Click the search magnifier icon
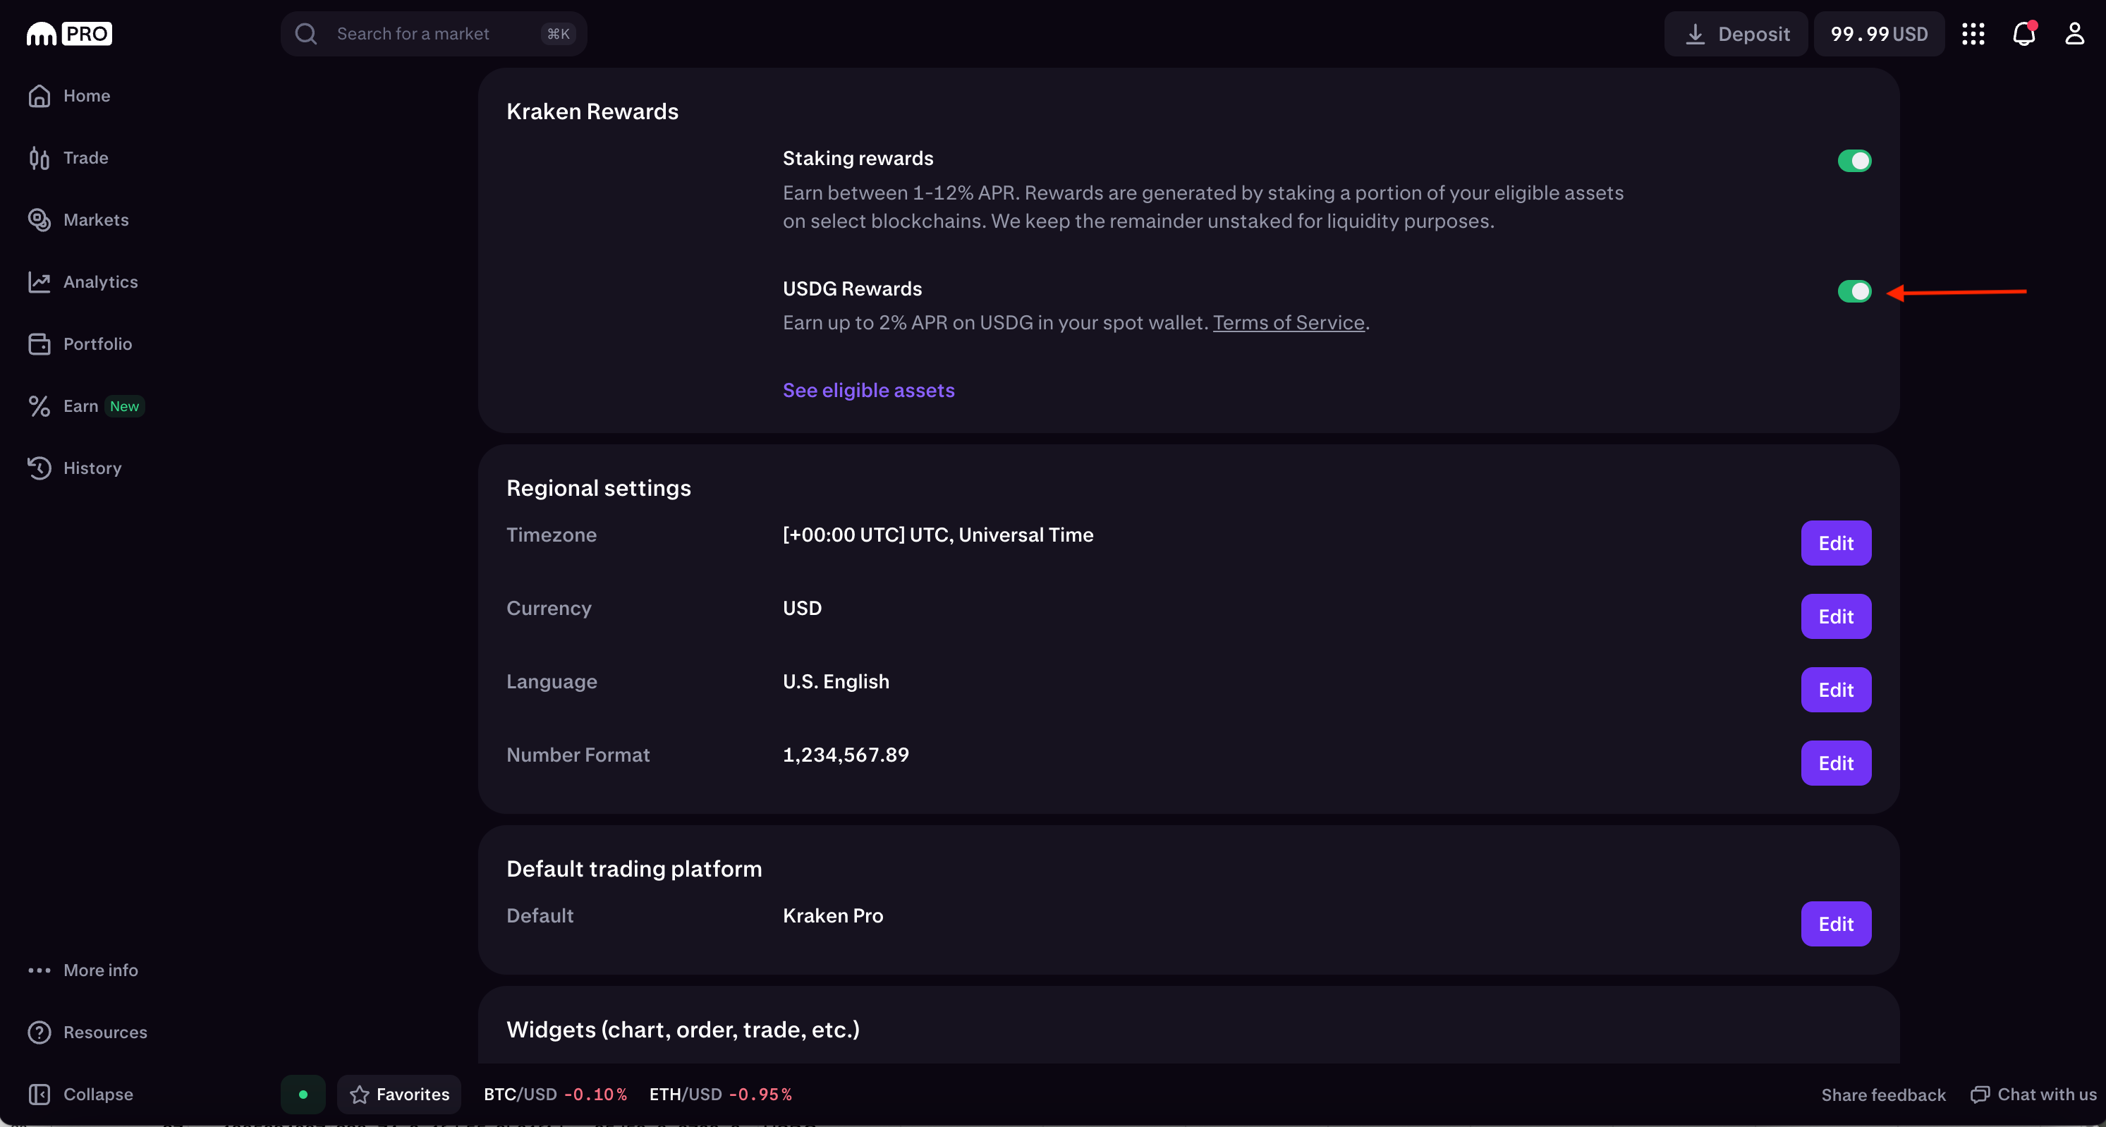The height and width of the screenshot is (1127, 2106). [306, 34]
